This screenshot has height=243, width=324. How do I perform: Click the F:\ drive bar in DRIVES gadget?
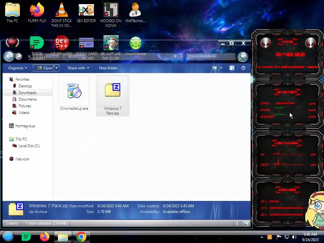(x=286, y=208)
